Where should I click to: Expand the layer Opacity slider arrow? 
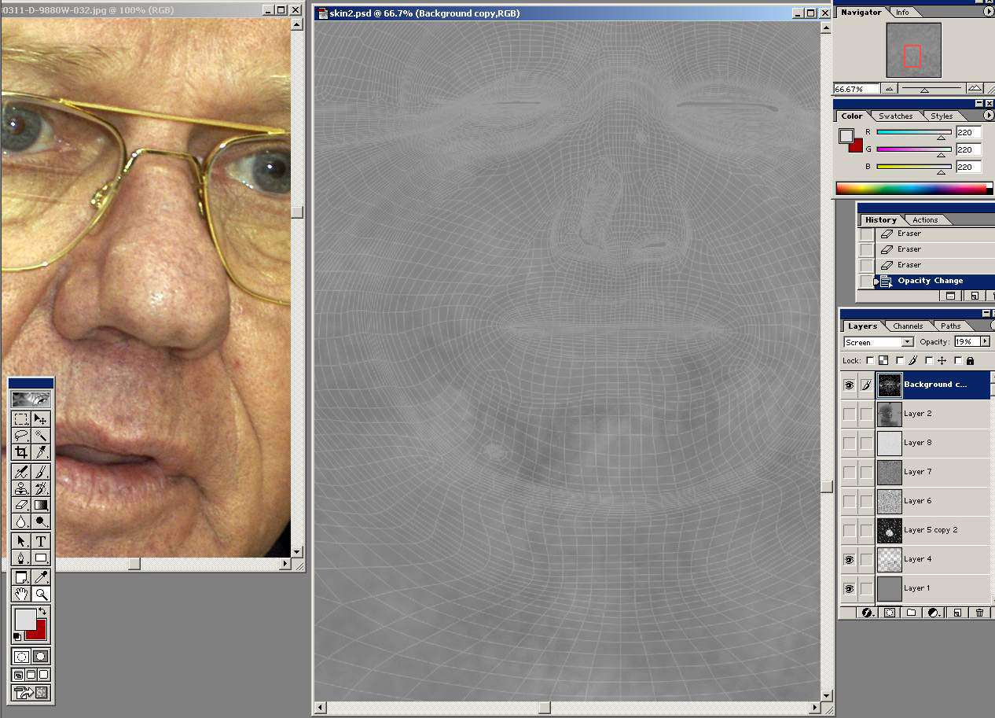pyautogui.click(x=984, y=342)
